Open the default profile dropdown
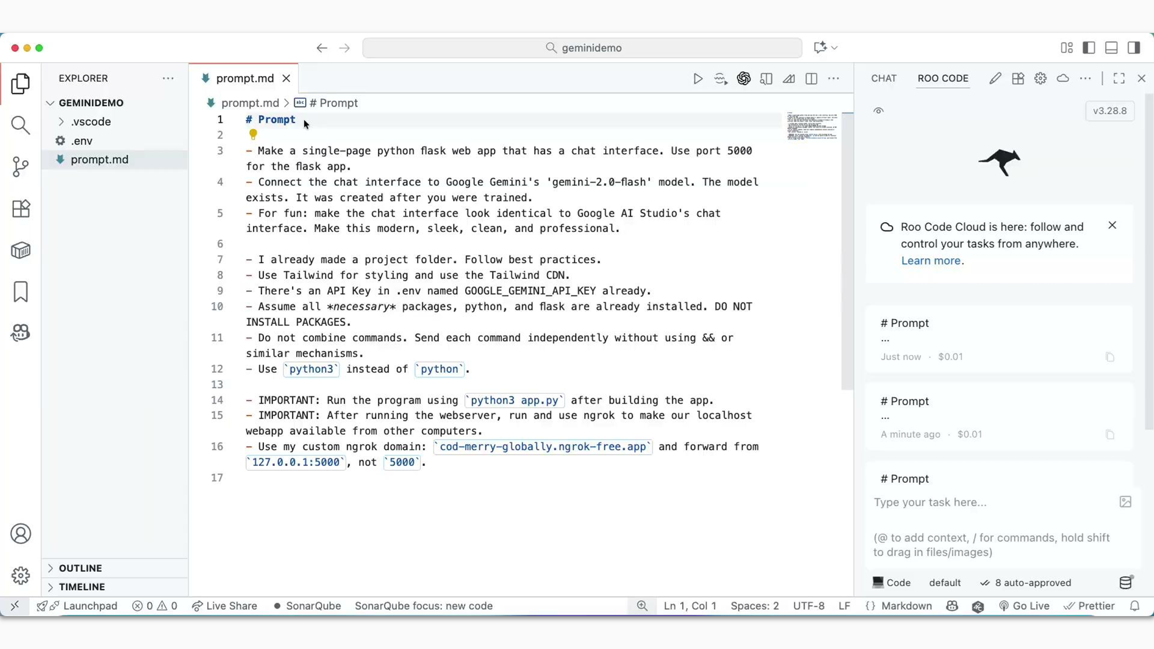This screenshot has height=649, width=1154. [944, 583]
